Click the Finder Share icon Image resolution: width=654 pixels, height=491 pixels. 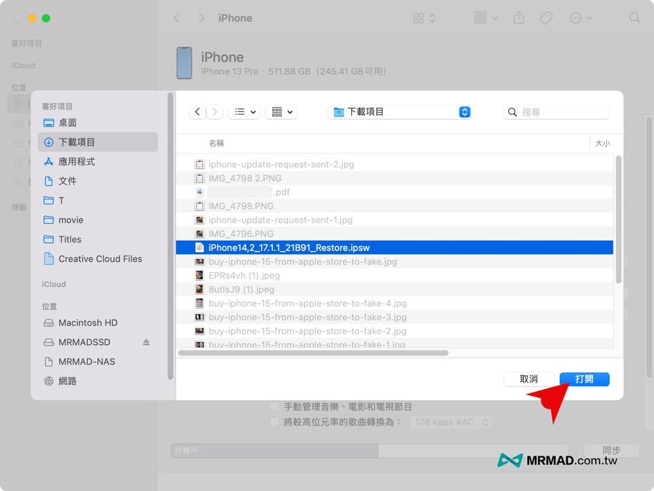click(519, 18)
